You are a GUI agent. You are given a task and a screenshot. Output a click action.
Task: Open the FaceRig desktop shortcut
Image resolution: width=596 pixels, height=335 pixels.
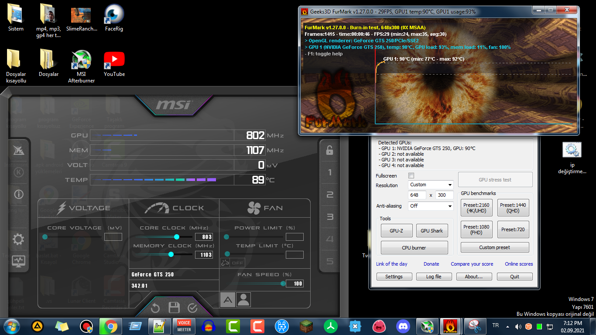click(x=114, y=18)
